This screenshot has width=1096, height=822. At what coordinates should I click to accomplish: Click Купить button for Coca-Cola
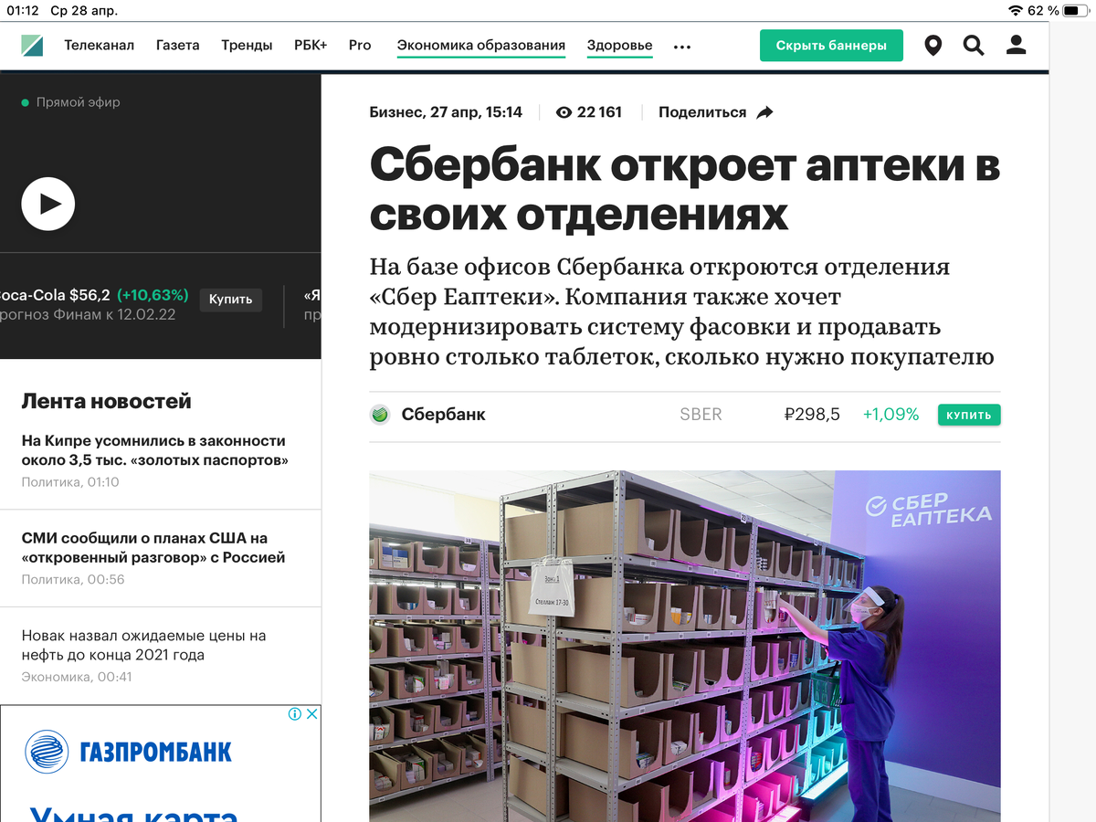[x=230, y=300]
